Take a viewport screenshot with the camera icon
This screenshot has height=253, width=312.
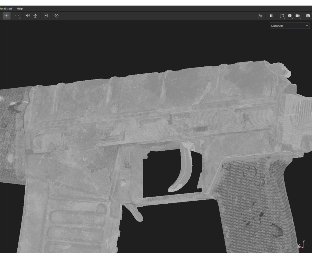click(308, 16)
